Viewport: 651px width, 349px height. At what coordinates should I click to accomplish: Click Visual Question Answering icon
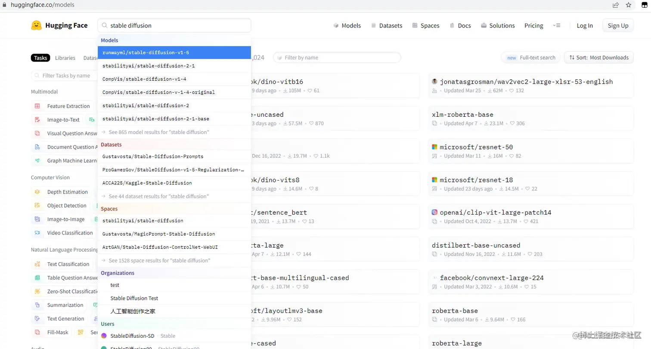click(x=37, y=134)
